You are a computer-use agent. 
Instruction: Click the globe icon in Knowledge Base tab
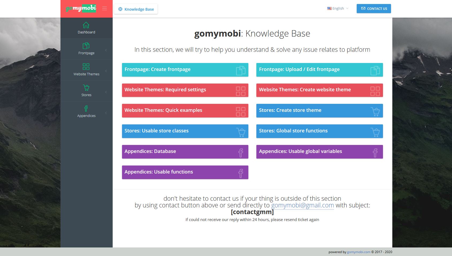point(120,9)
